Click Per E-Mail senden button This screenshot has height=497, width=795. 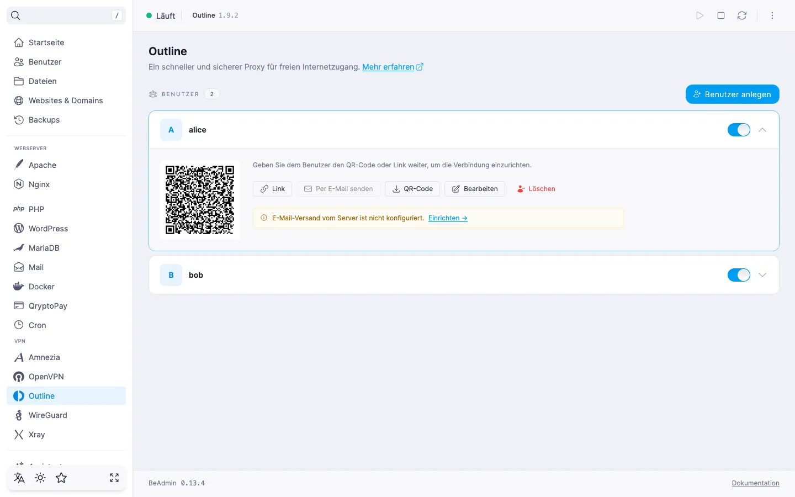(338, 189)
